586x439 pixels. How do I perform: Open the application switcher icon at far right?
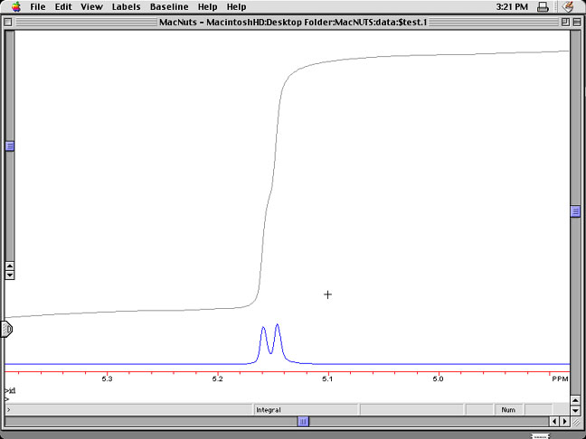point(567,6)
